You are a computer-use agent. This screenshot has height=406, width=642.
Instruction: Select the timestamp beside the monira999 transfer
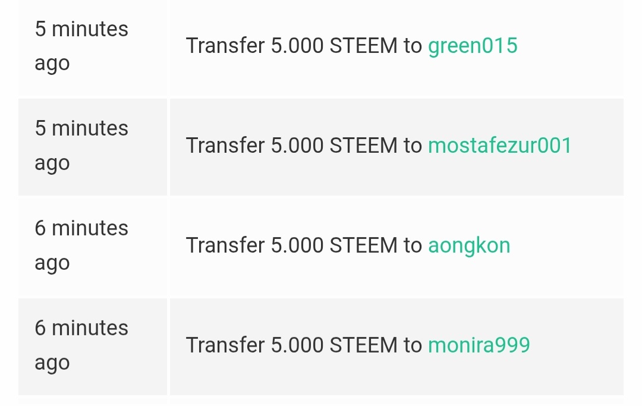tap(81, 345)
